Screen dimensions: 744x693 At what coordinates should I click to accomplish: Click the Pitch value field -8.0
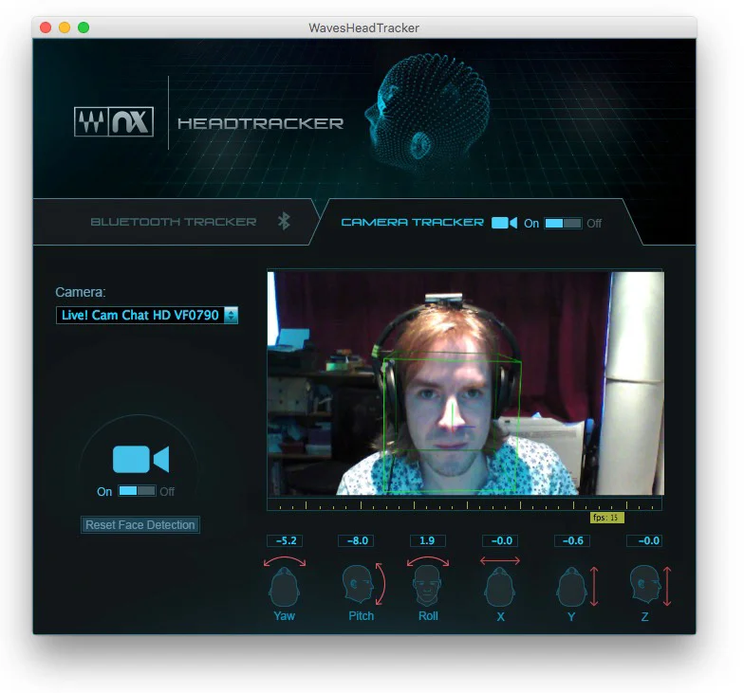(356, 540)
